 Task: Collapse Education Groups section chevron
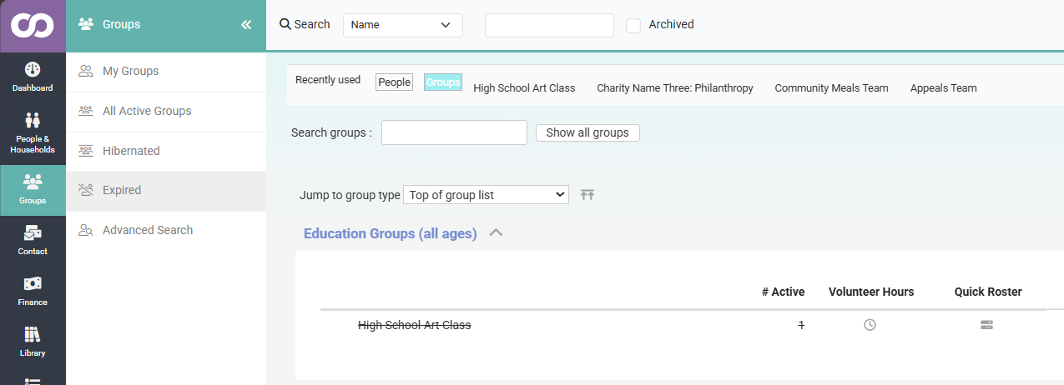496,233
